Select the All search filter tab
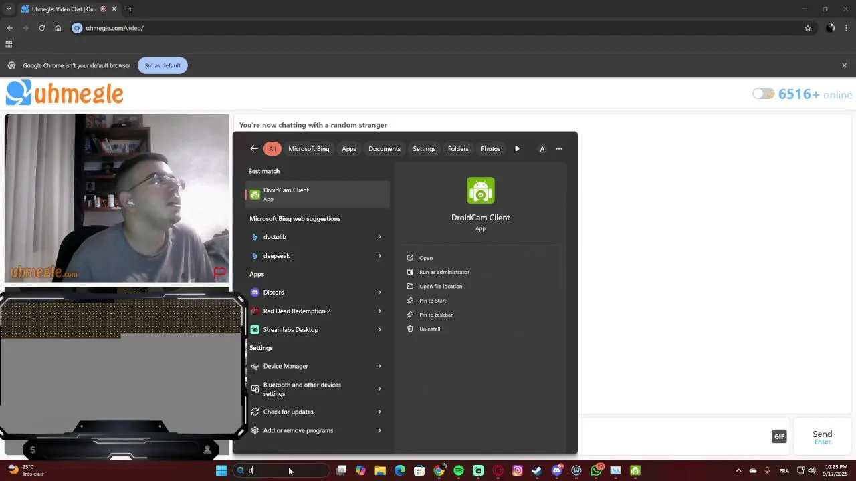856x481 pixels. pyautogui.click(x=272, y=149)
